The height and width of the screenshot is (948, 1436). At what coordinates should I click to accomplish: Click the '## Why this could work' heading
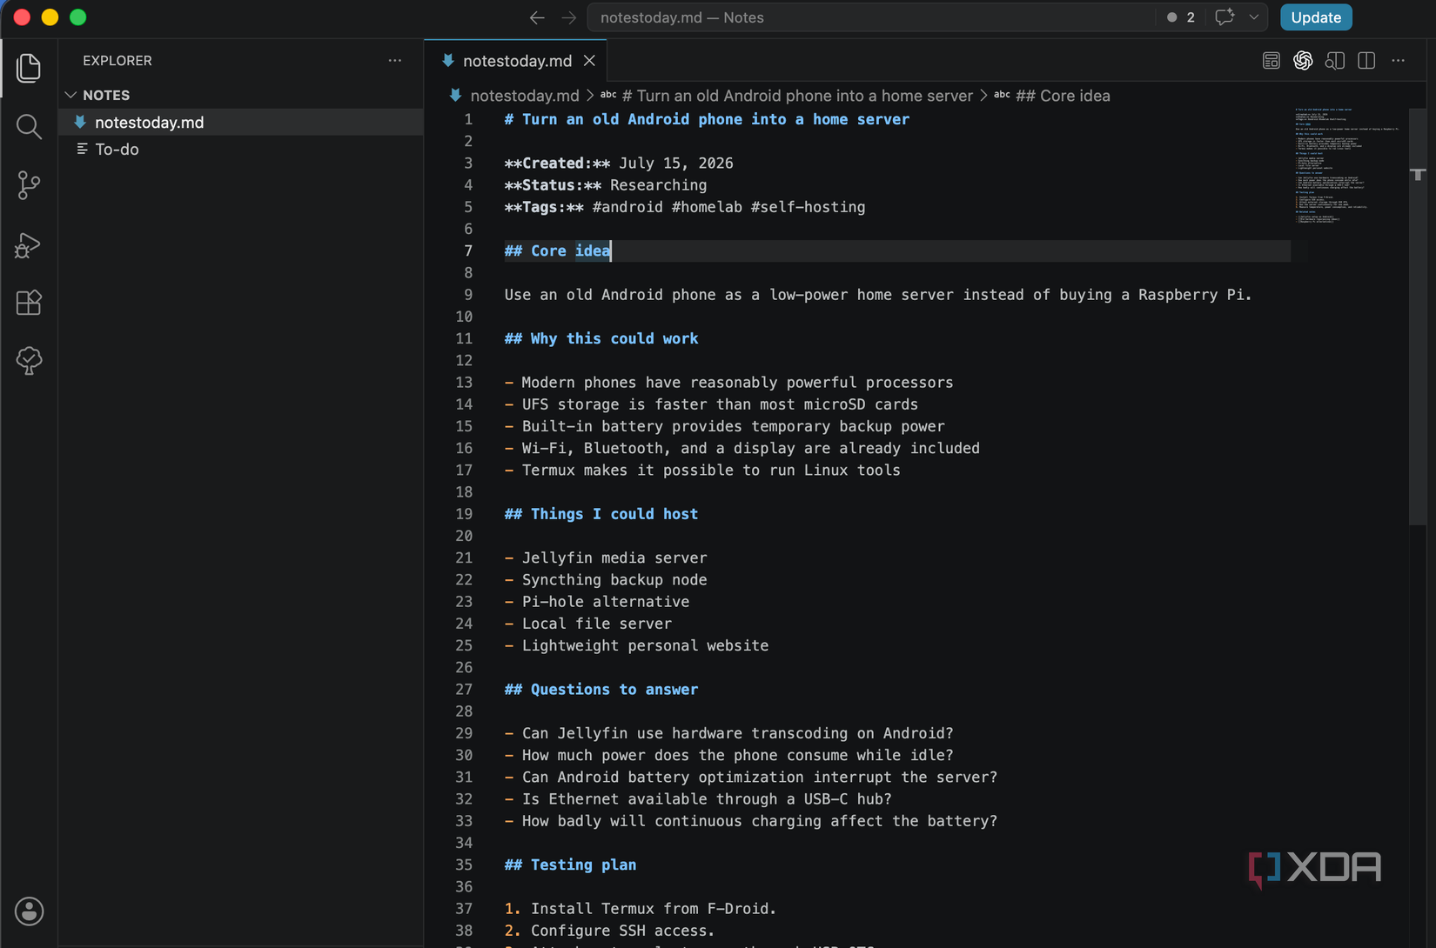pos(601,339)
